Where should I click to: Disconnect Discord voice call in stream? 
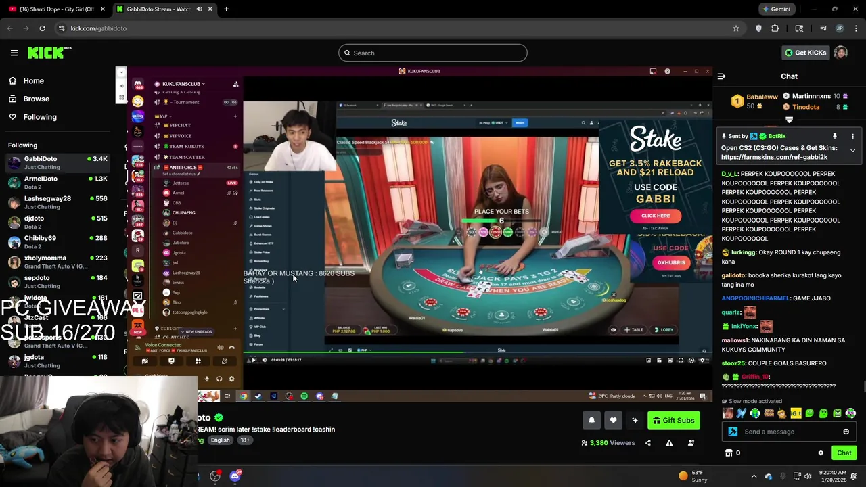pyautogui.click(x=231, y=348)
